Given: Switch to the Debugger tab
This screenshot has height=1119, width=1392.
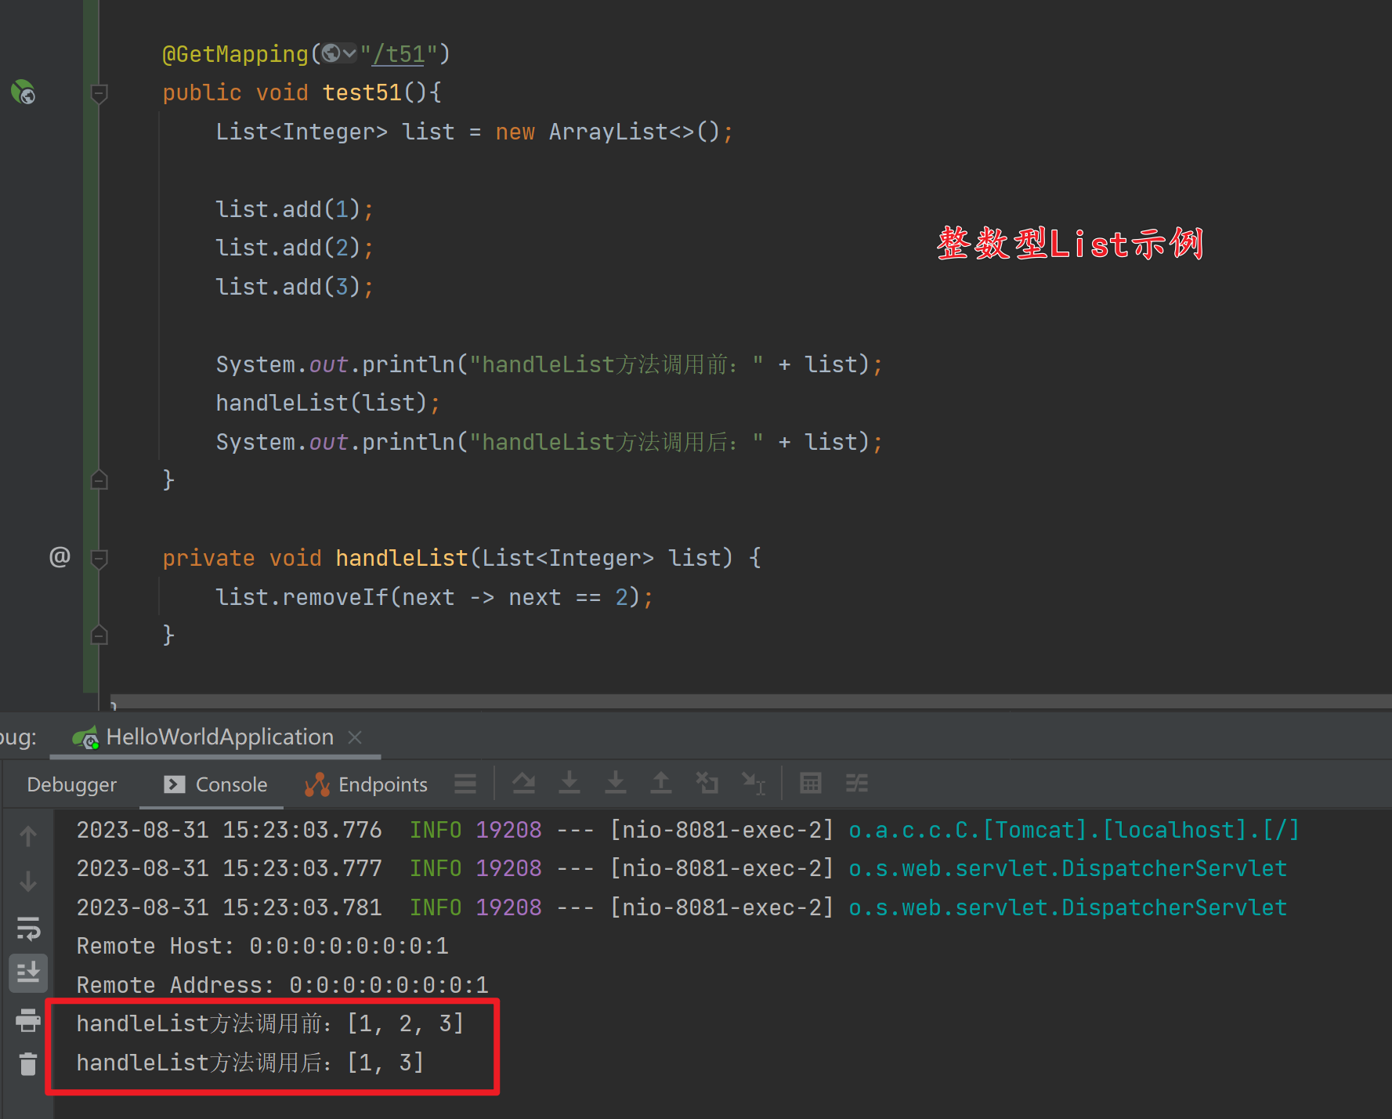Looking at the screenshot, I should [71, 784].
